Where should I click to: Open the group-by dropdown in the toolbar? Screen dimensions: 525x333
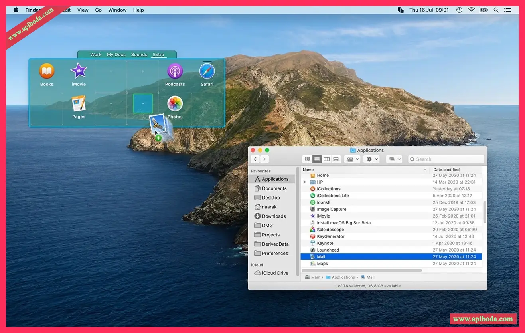point(352,159)
